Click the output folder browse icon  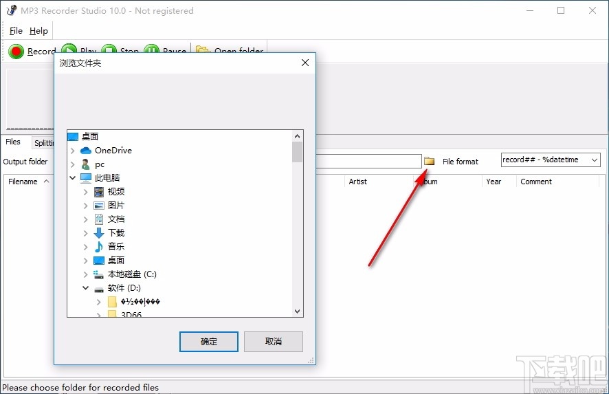pyautogui.click(x=429, y=161)
